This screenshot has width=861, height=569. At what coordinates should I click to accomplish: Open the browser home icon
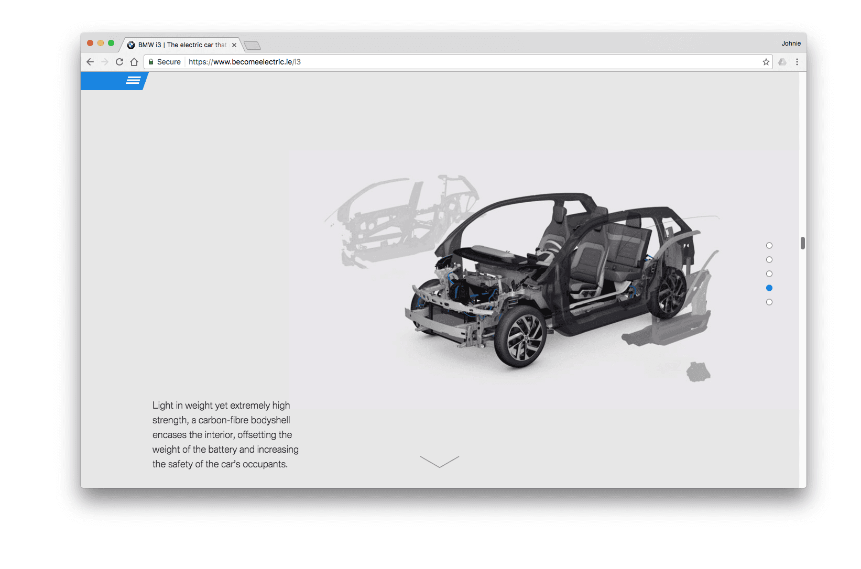(134, 62)
